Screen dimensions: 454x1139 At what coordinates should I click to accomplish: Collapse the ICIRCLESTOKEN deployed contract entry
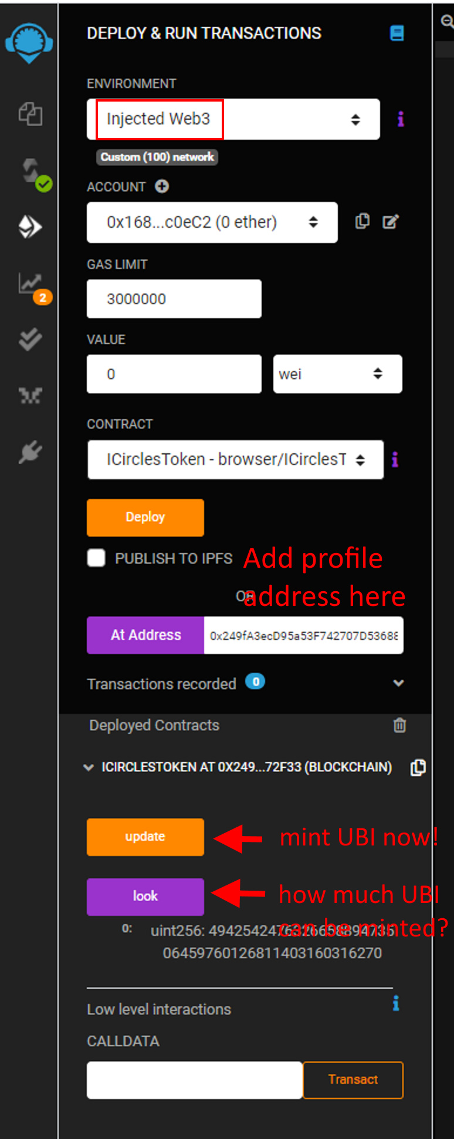89,767
